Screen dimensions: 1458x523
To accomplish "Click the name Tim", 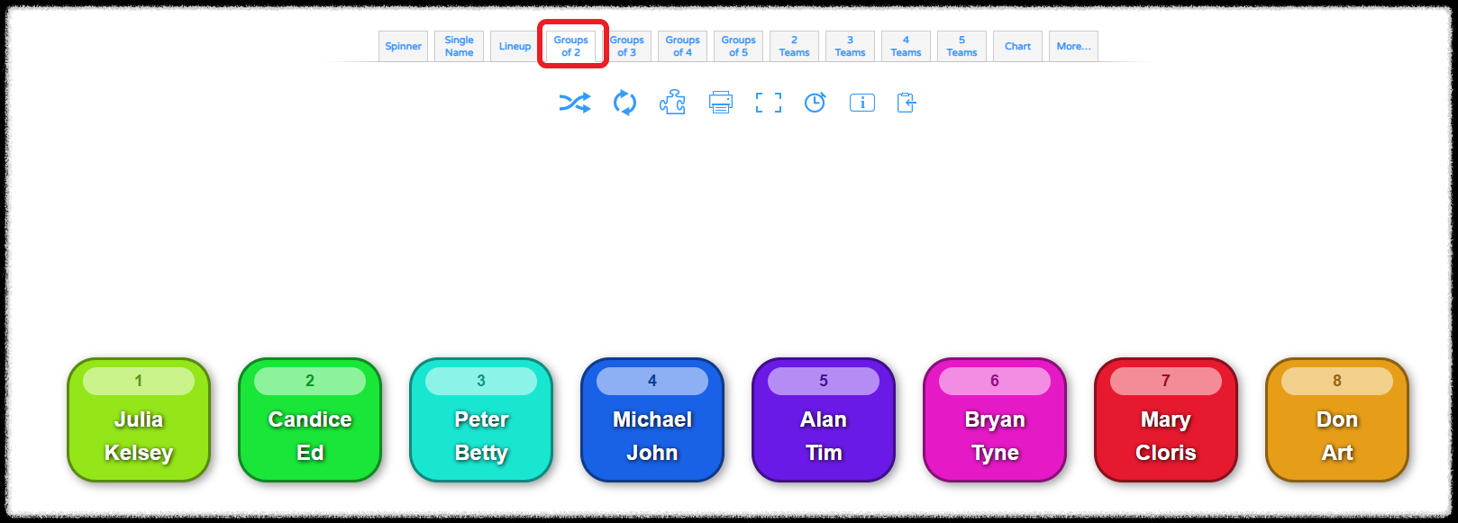I will pyautogui.click(x=824, y=453).
